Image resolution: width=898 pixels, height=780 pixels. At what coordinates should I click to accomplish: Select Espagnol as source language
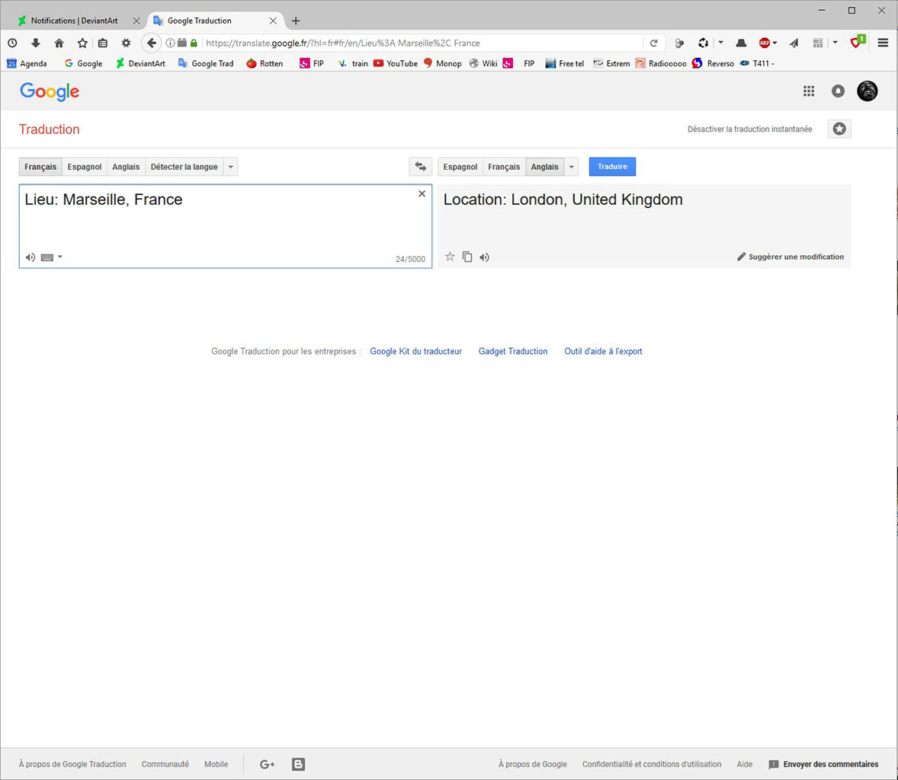pyautogui.click(x=84, y=167)
